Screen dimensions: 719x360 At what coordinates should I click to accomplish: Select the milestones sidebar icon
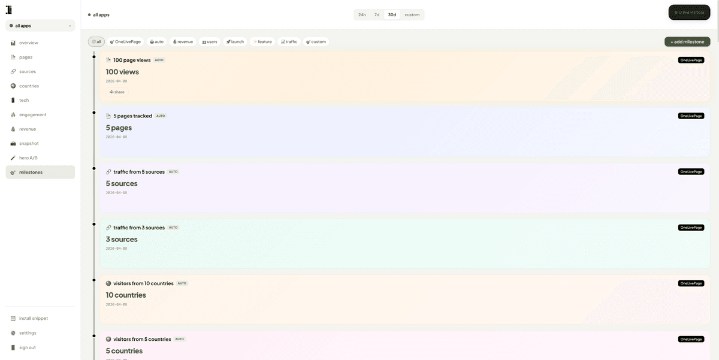click(13, 172)
